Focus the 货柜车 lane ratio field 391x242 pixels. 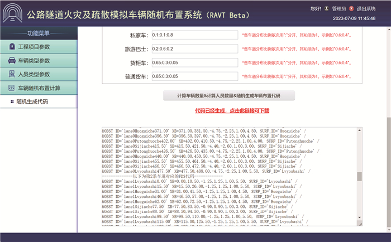tap(194, 63)
